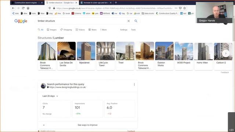
Task: Click Feedback link below building carousel
Action: click(225, 73)
